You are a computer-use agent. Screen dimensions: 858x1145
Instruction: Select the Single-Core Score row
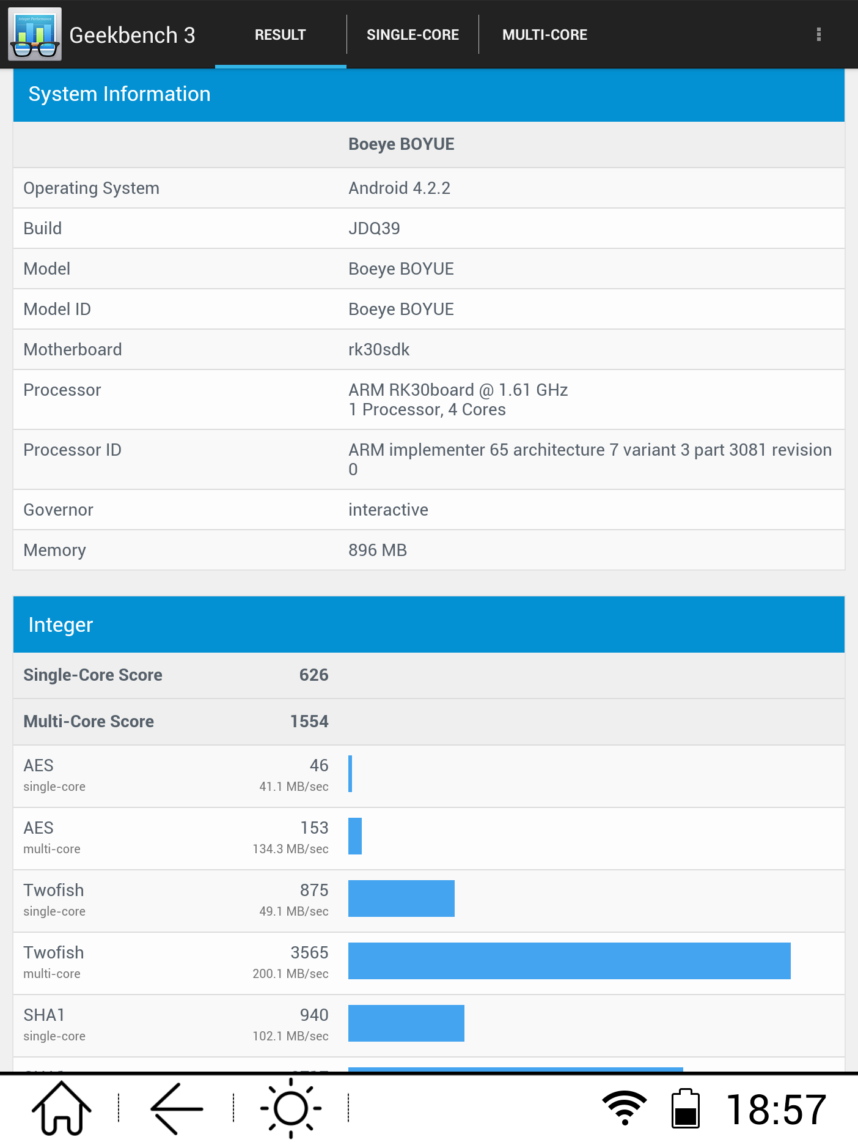pyautogui.click(x=429, y=675)
